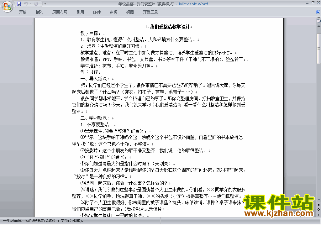Screen dimensions: 321x225
Task: Open the blue Help question mark icon
Action: coord(318,12)
